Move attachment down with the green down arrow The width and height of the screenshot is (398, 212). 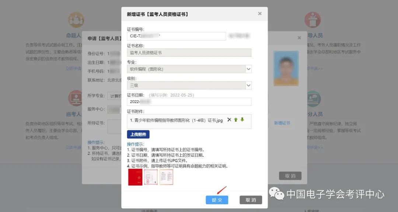242,120
